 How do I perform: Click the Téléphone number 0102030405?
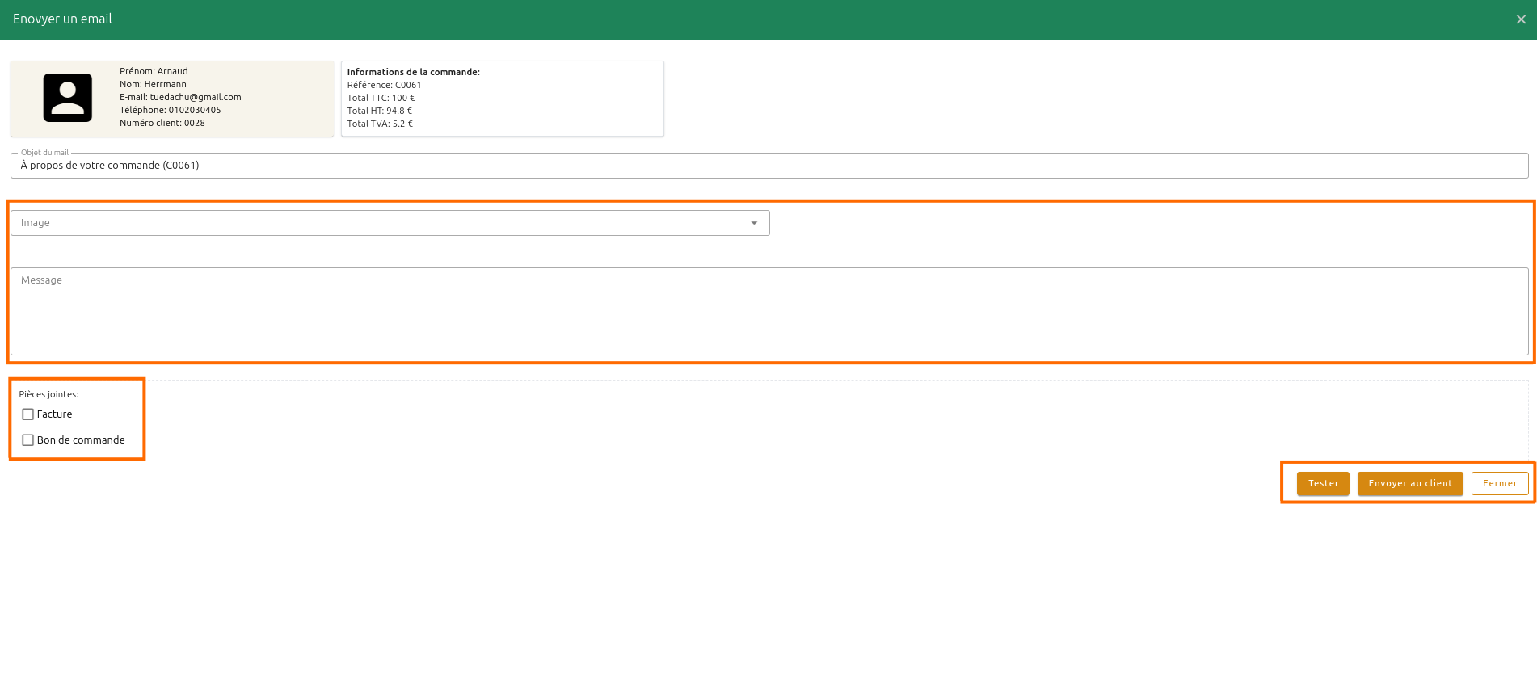point(194,110)
